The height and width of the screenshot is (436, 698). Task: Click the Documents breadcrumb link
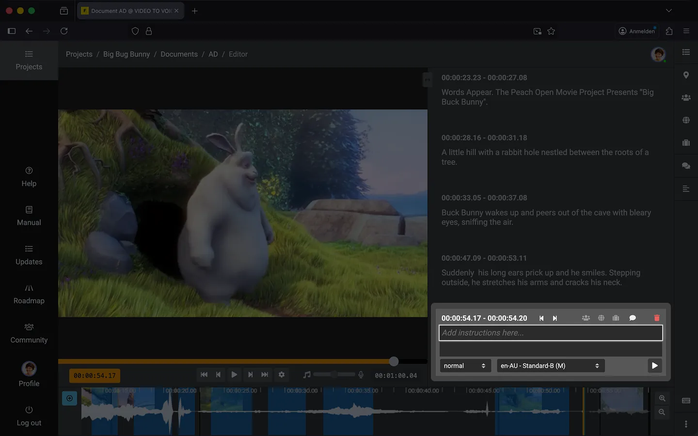click(179, 54)
